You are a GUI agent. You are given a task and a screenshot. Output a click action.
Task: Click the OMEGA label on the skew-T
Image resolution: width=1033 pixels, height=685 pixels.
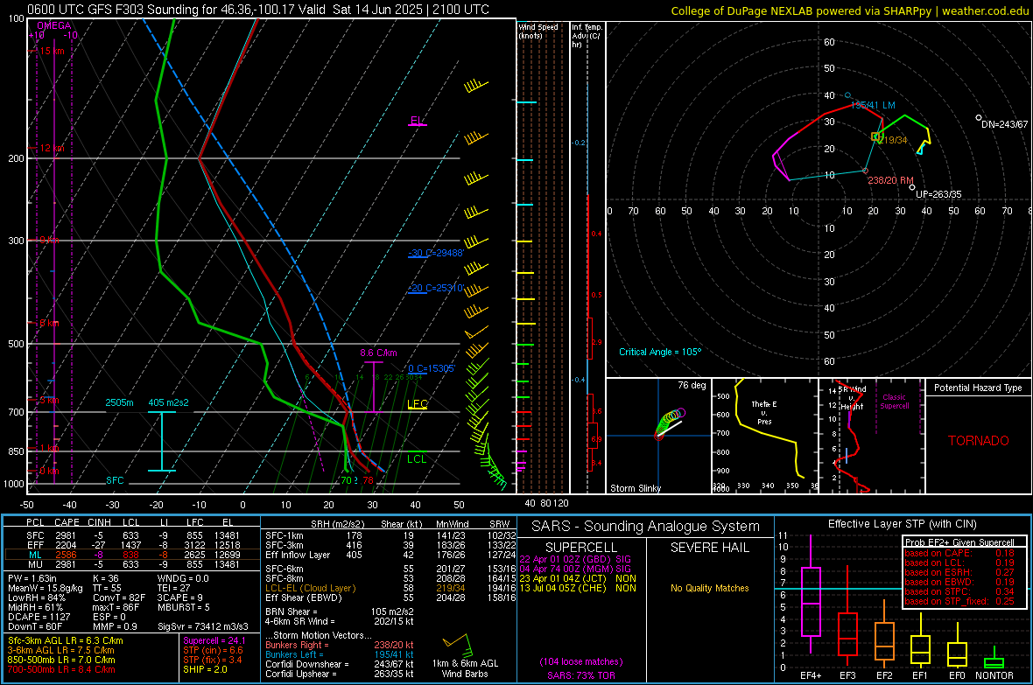(x=54, y=25)
